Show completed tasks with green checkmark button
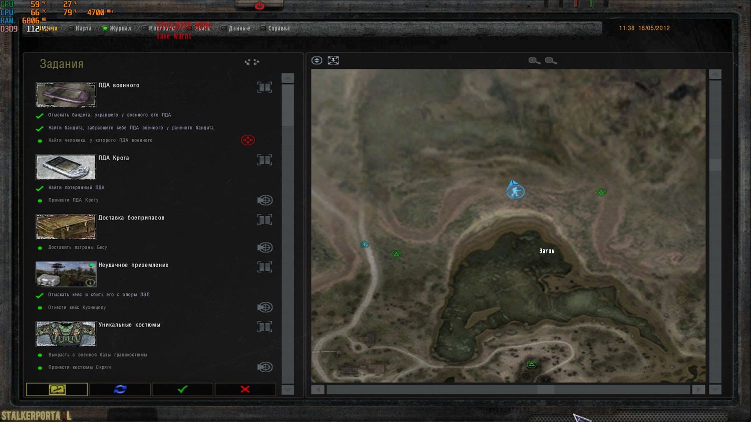Image resolution: width=751 pixels, height=422 pixels. 183,389
